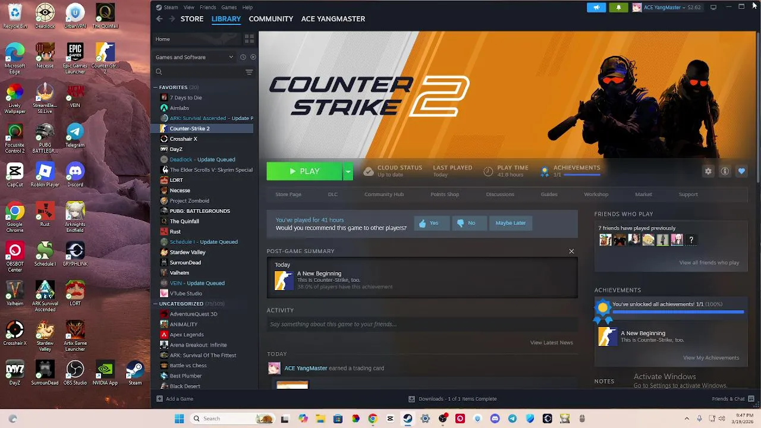Click the library search magnifier icon
761x428 pixels.
(159, 72)
